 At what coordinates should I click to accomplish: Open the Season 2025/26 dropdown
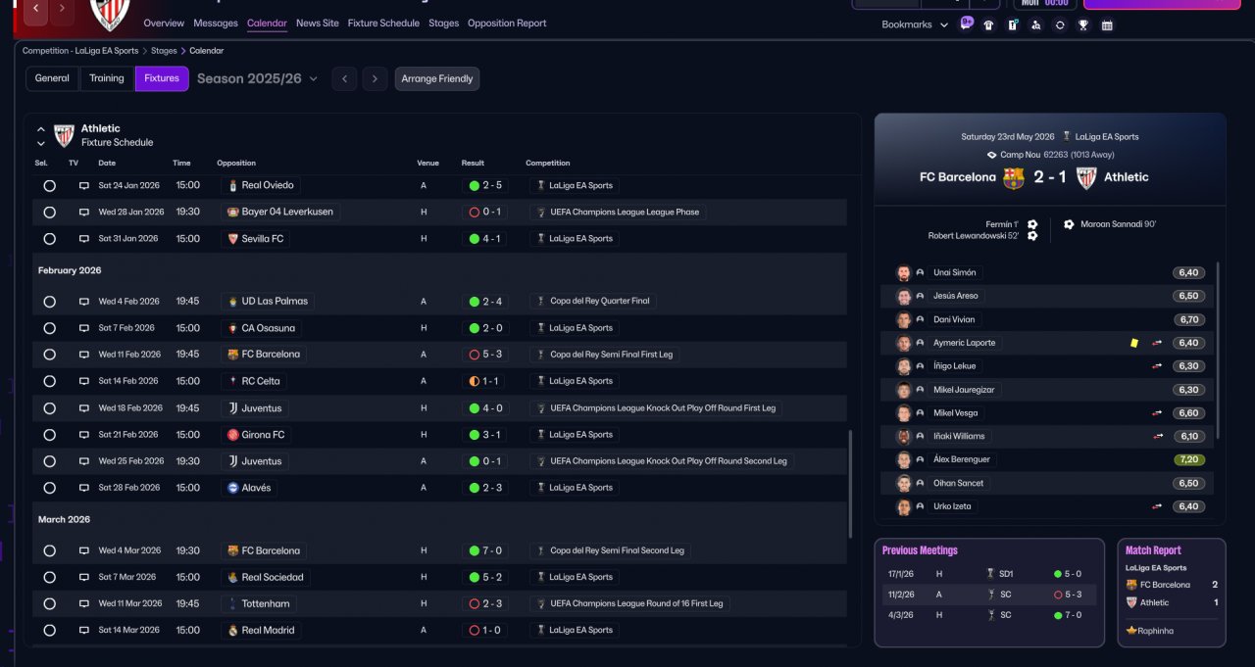pyautogui.click(x=258, y=78)
